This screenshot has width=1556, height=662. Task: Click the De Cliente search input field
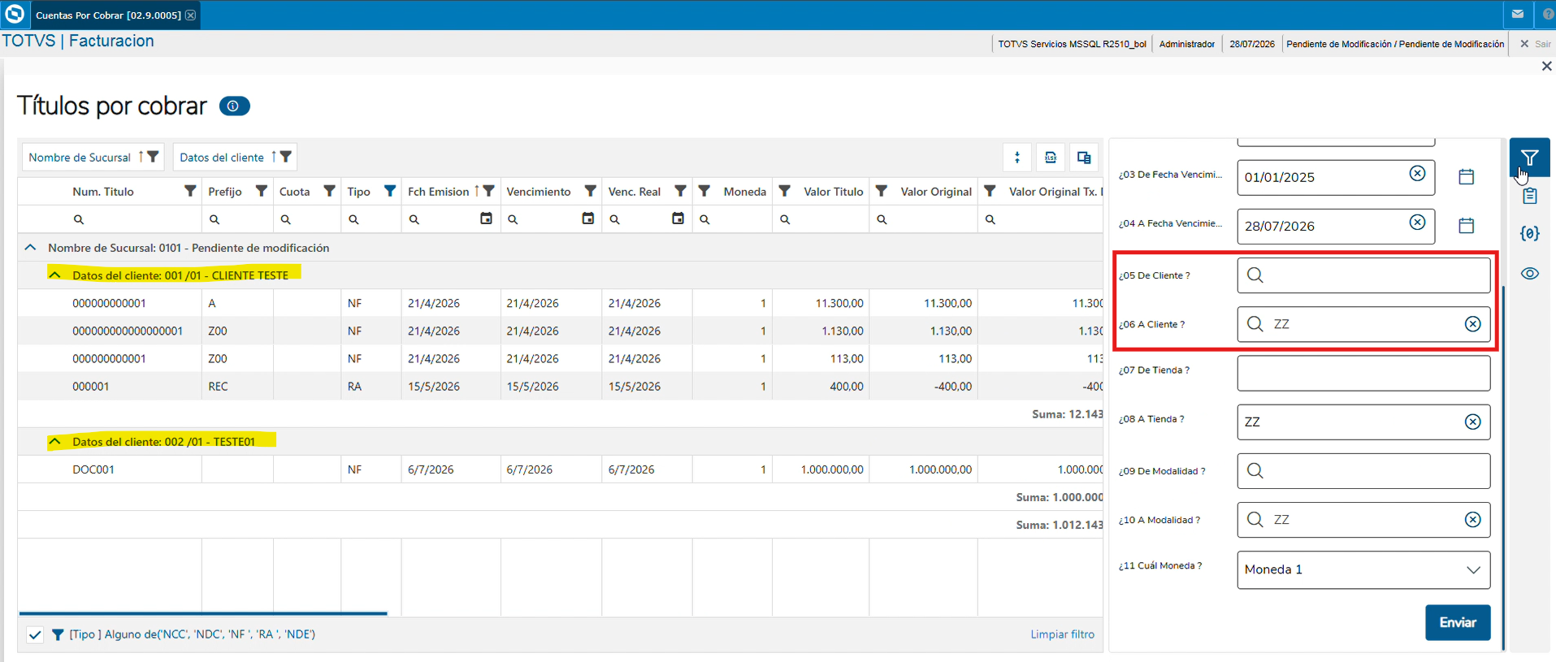pyautogui.click(x=1363, y=275)
